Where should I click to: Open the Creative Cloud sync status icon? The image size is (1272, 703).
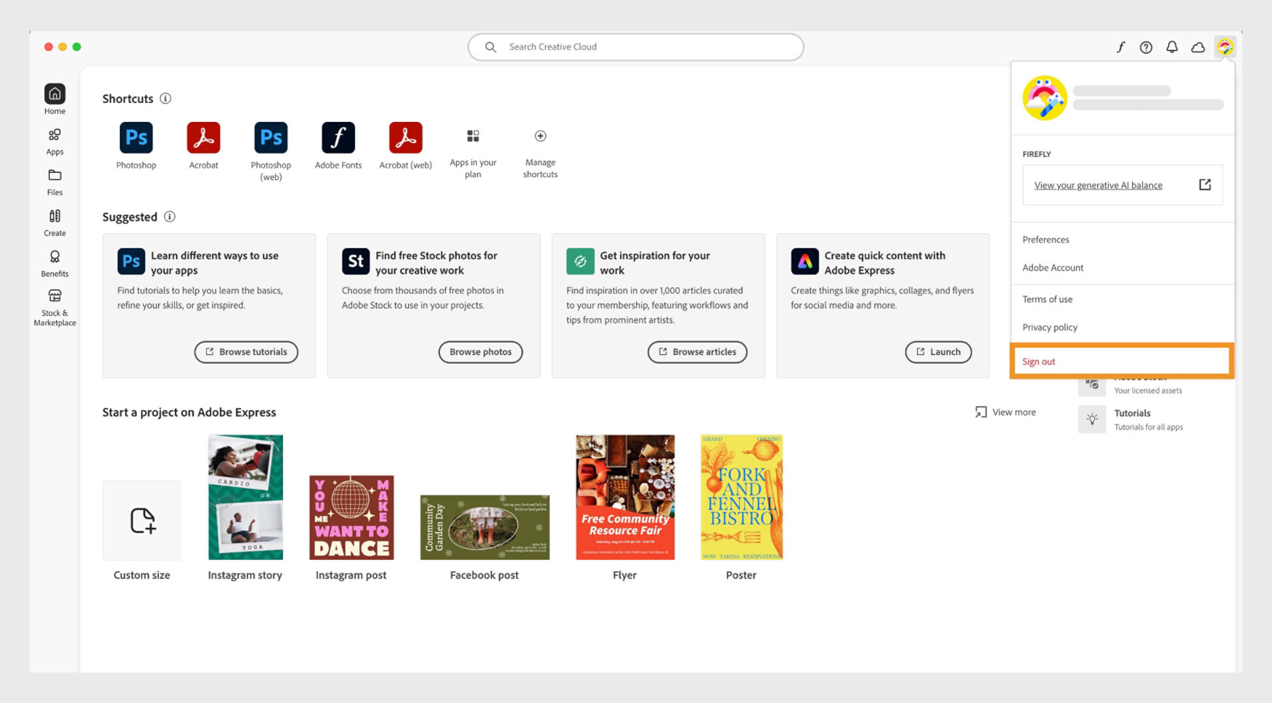coord(1198,47)
